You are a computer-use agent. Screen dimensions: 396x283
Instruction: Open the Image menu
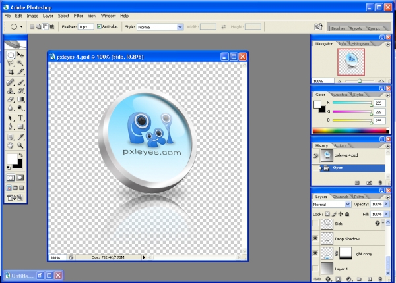(32, 16)
